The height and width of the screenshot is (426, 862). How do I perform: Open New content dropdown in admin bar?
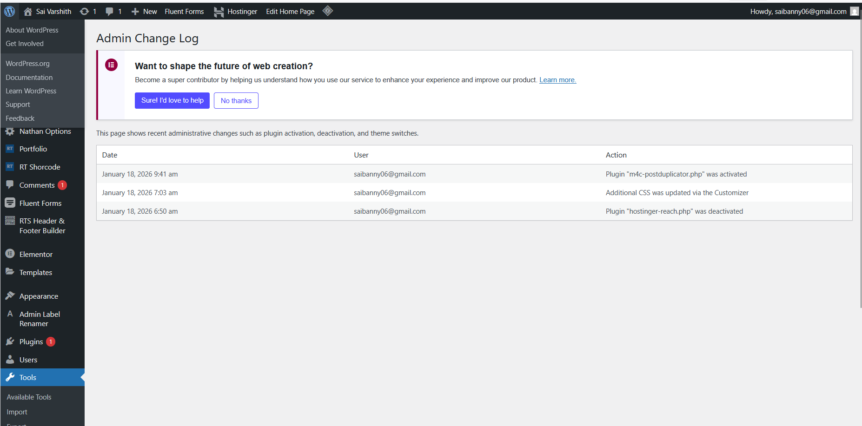click(x=145, y=11)
